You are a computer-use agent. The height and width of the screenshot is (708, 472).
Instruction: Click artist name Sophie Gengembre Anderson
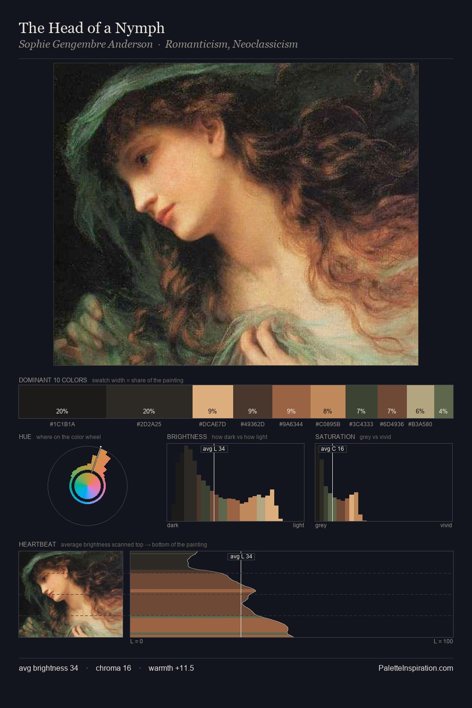[86, 44]
